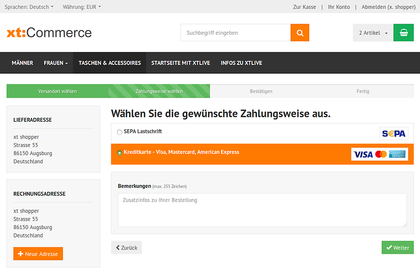Click the orange search magnifier button
420x271 pixels.
(x=300, y=32)
